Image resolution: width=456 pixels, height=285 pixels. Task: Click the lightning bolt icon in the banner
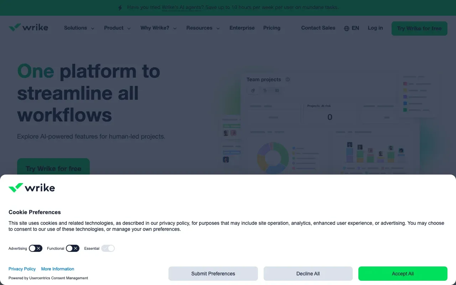click(120, 7)
